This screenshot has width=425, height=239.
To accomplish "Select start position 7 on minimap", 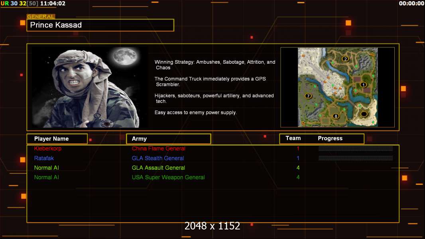I will (x=308, y=96).
